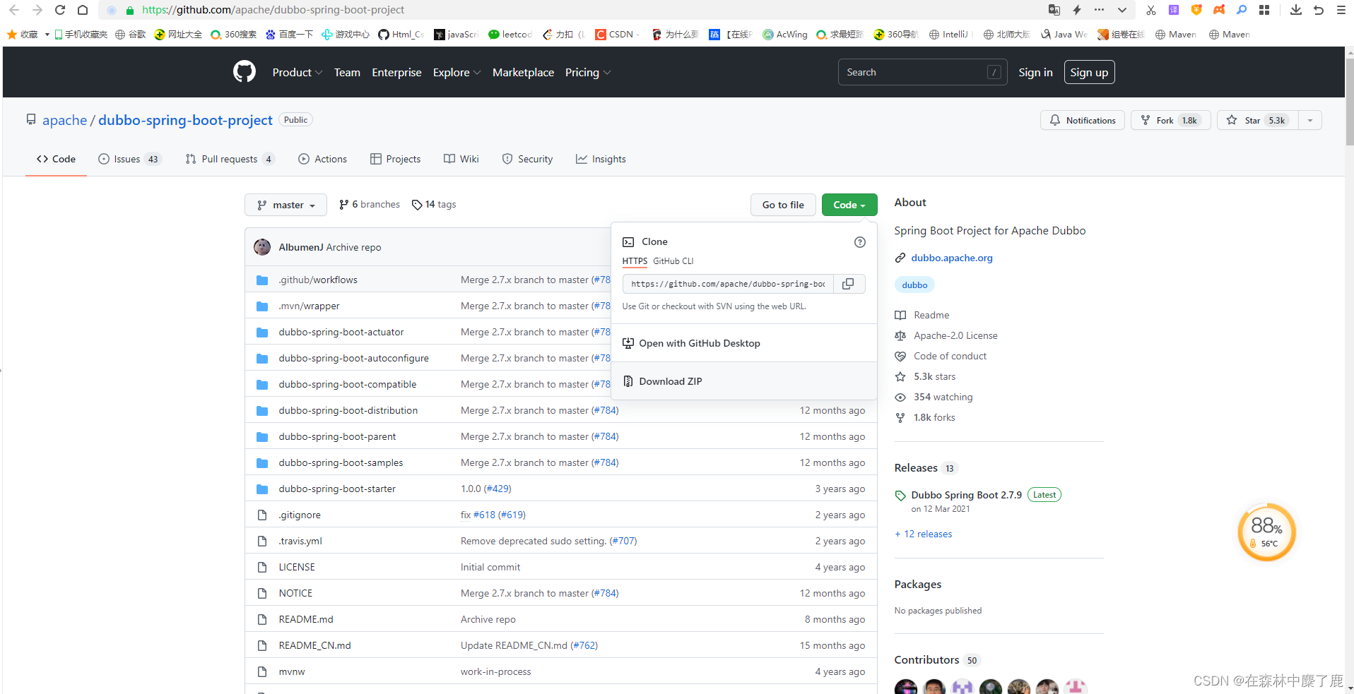Choose Download ZIP
The image size is (1354, 694).
tap(743, 381)
